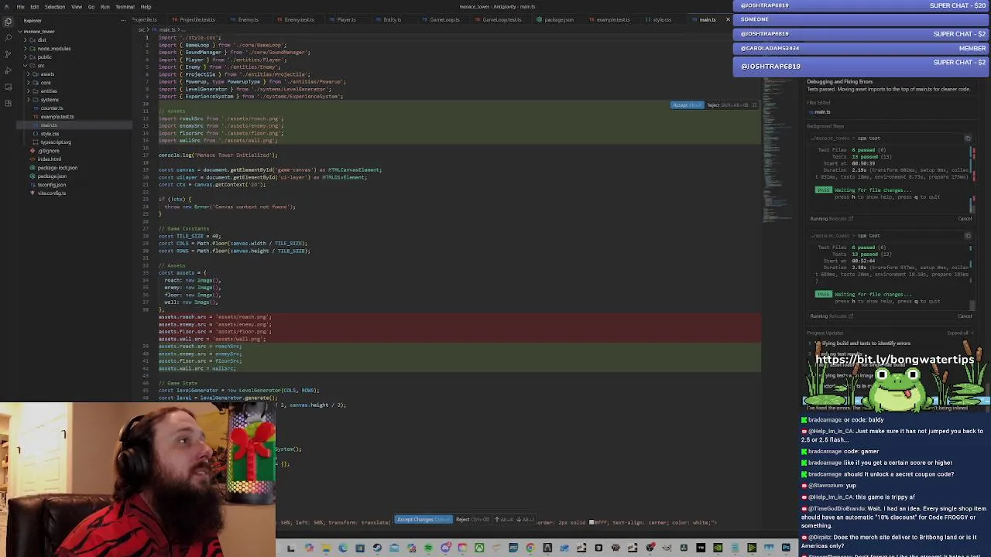Open the Run menu
Image resolution: width=991 pixels, height=557 pixels.
[x=105, y=7]
